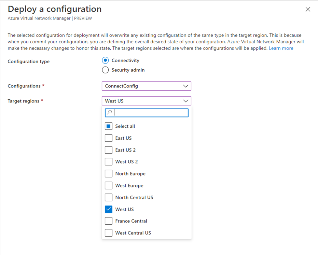Check West Central US region
Viewport: 318px width, 255px height.
[x=109, y=233]
